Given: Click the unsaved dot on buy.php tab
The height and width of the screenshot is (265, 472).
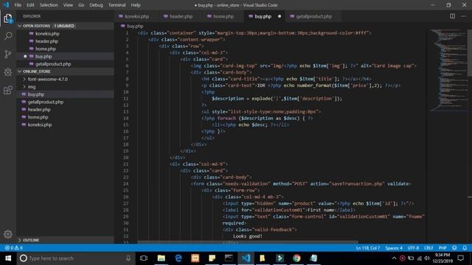Looking at the screenshot, I should point(280,16).
